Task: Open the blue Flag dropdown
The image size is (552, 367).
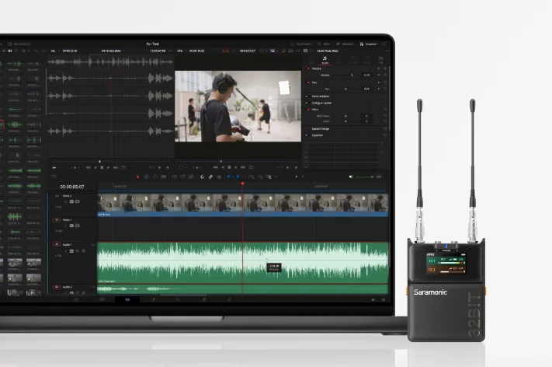Action: [229, 177]
